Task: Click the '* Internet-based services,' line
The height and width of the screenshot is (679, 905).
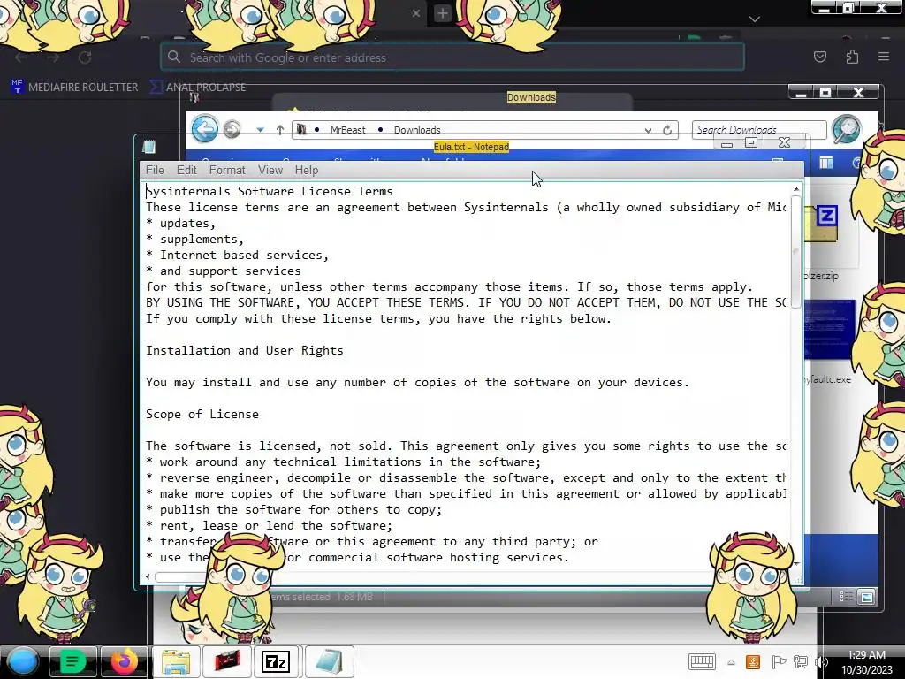Action: [x=237, y=255]
